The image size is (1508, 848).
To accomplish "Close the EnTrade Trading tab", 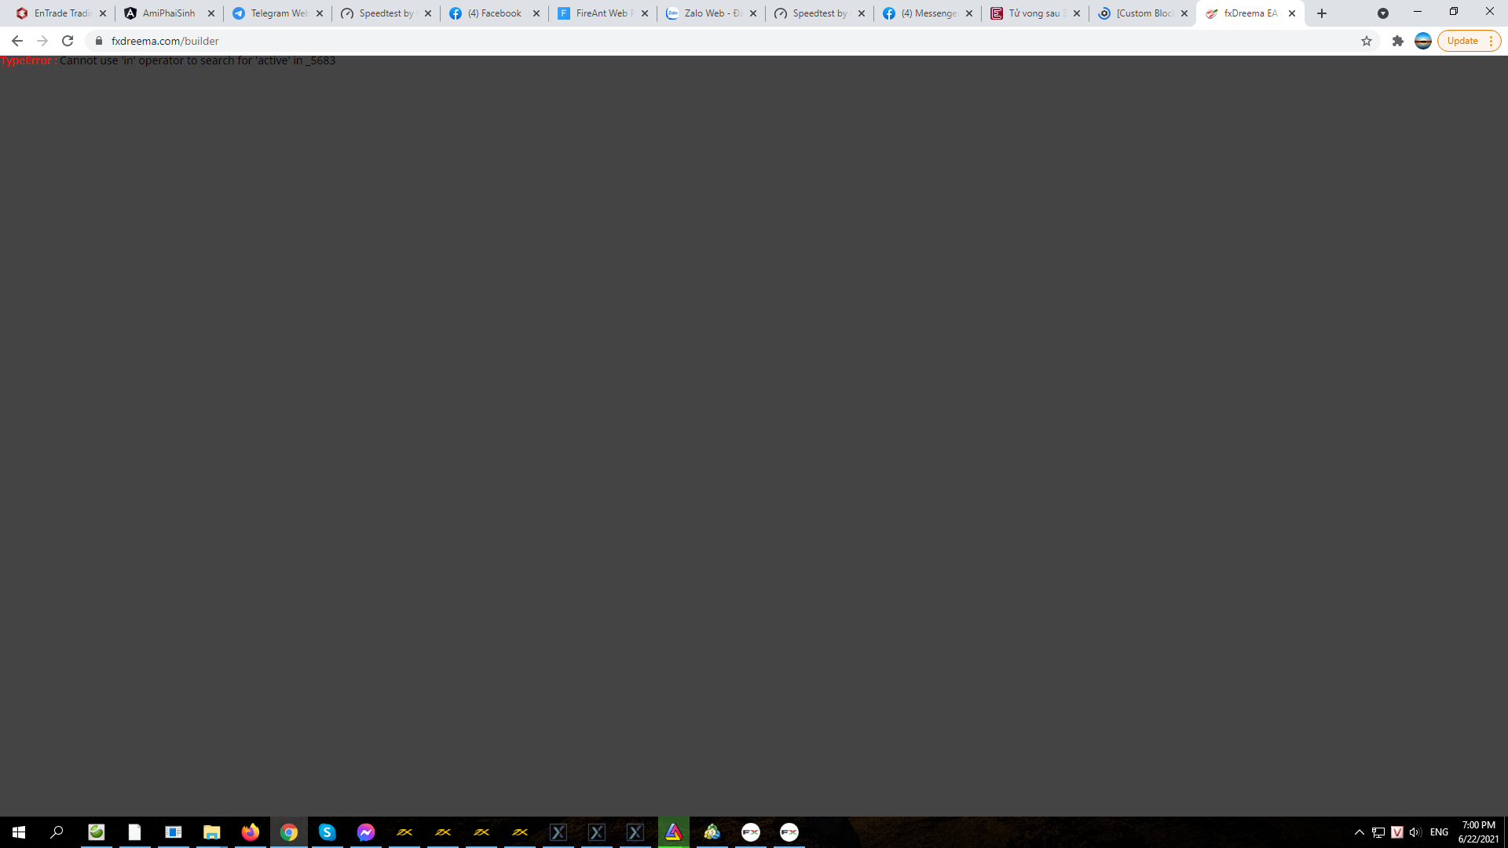I will (x=103, y=13).
